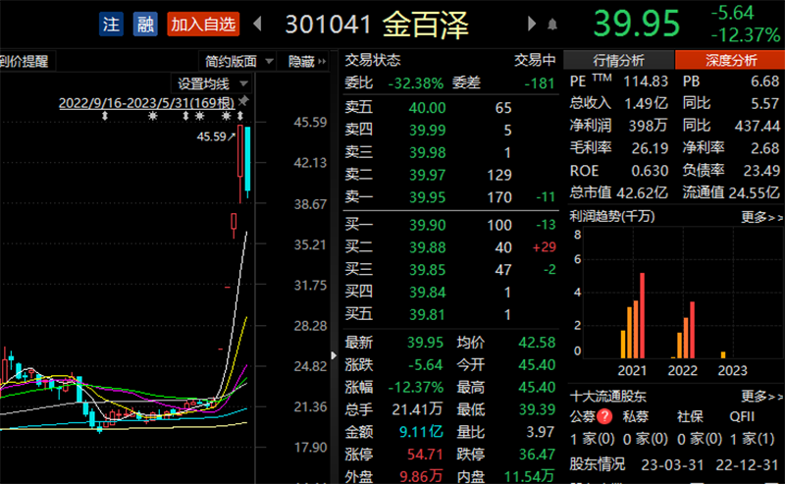Click the 公募 1 家(0) holder count
This screenshot has width=785, height=484.
point(593,439)
